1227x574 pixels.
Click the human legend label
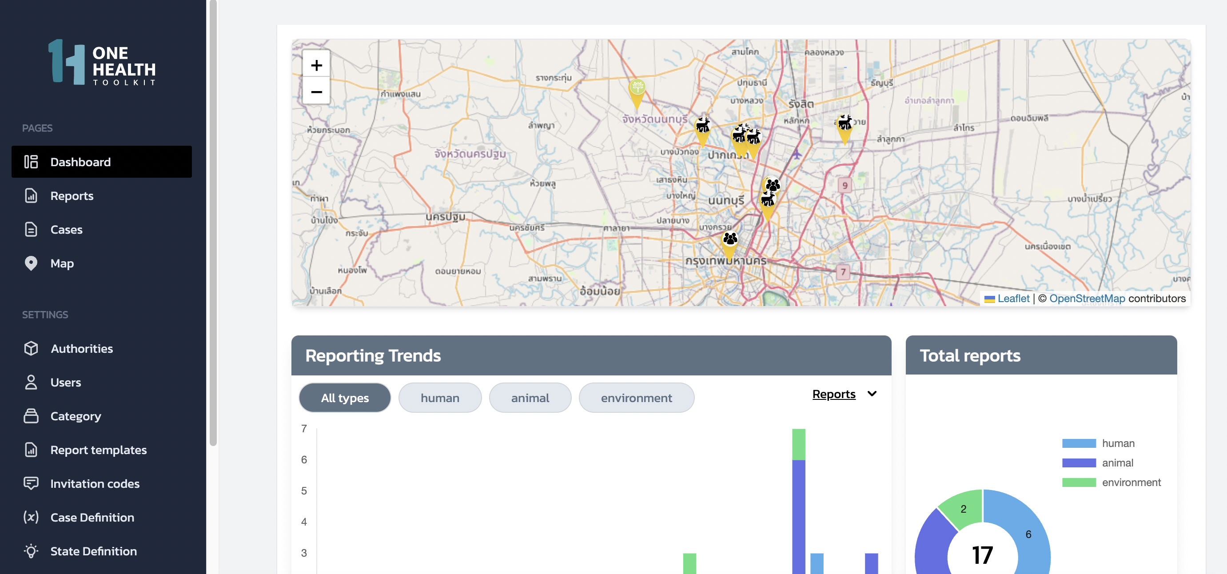(x=1118, y=443)
